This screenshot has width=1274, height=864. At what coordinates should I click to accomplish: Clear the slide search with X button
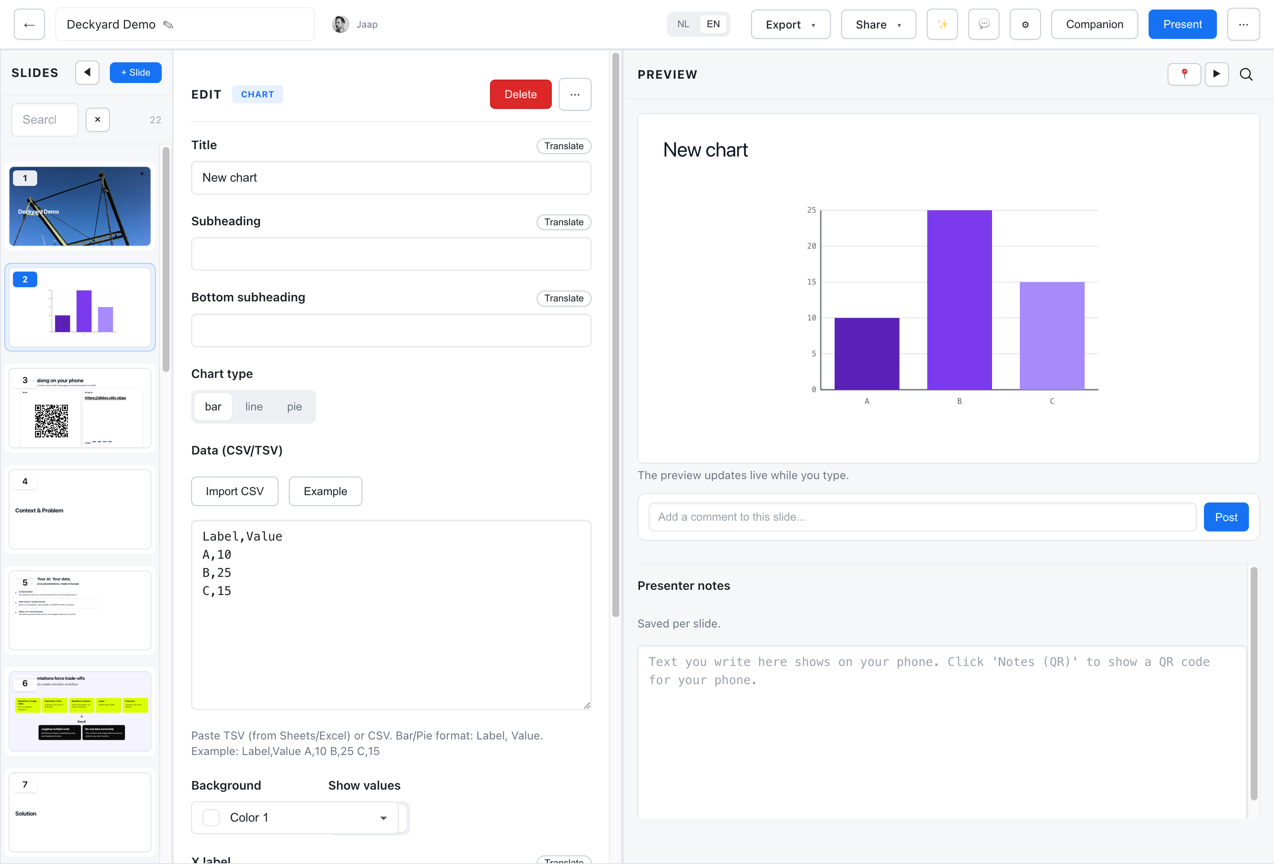coord(98,119)
